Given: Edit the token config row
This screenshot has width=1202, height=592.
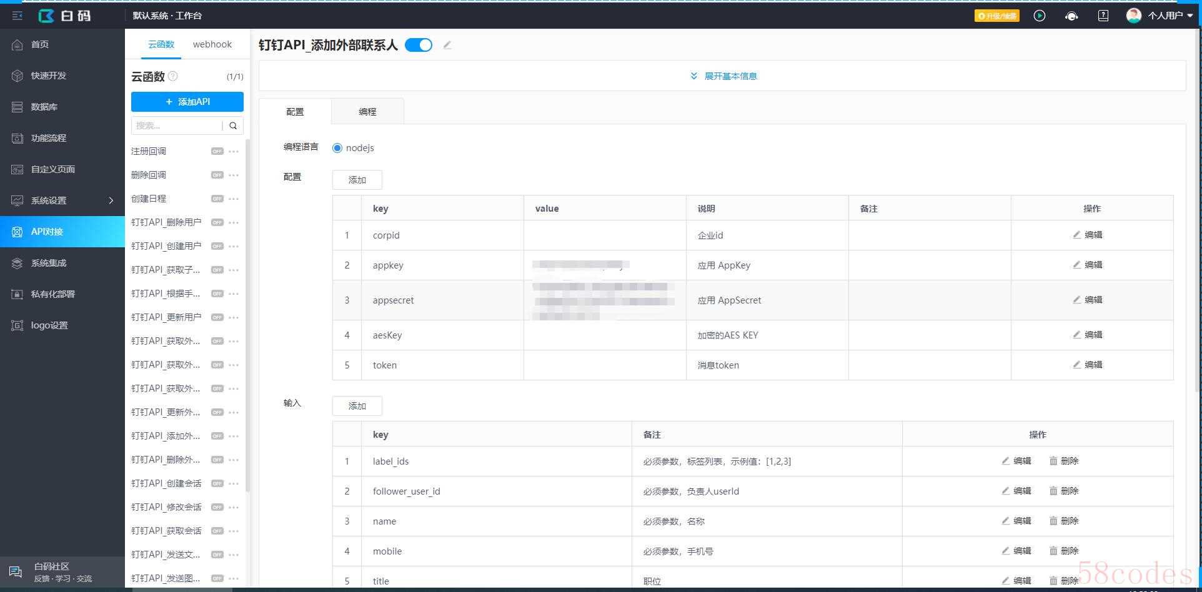Looking at the screenshot, I should 1088,365.
